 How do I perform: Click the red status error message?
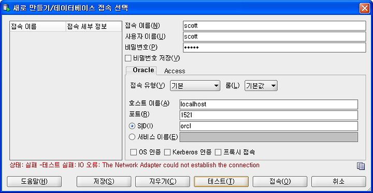[x=134, y=165]
